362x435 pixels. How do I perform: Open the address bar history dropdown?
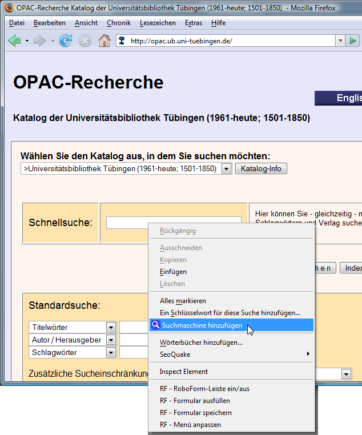340,41
